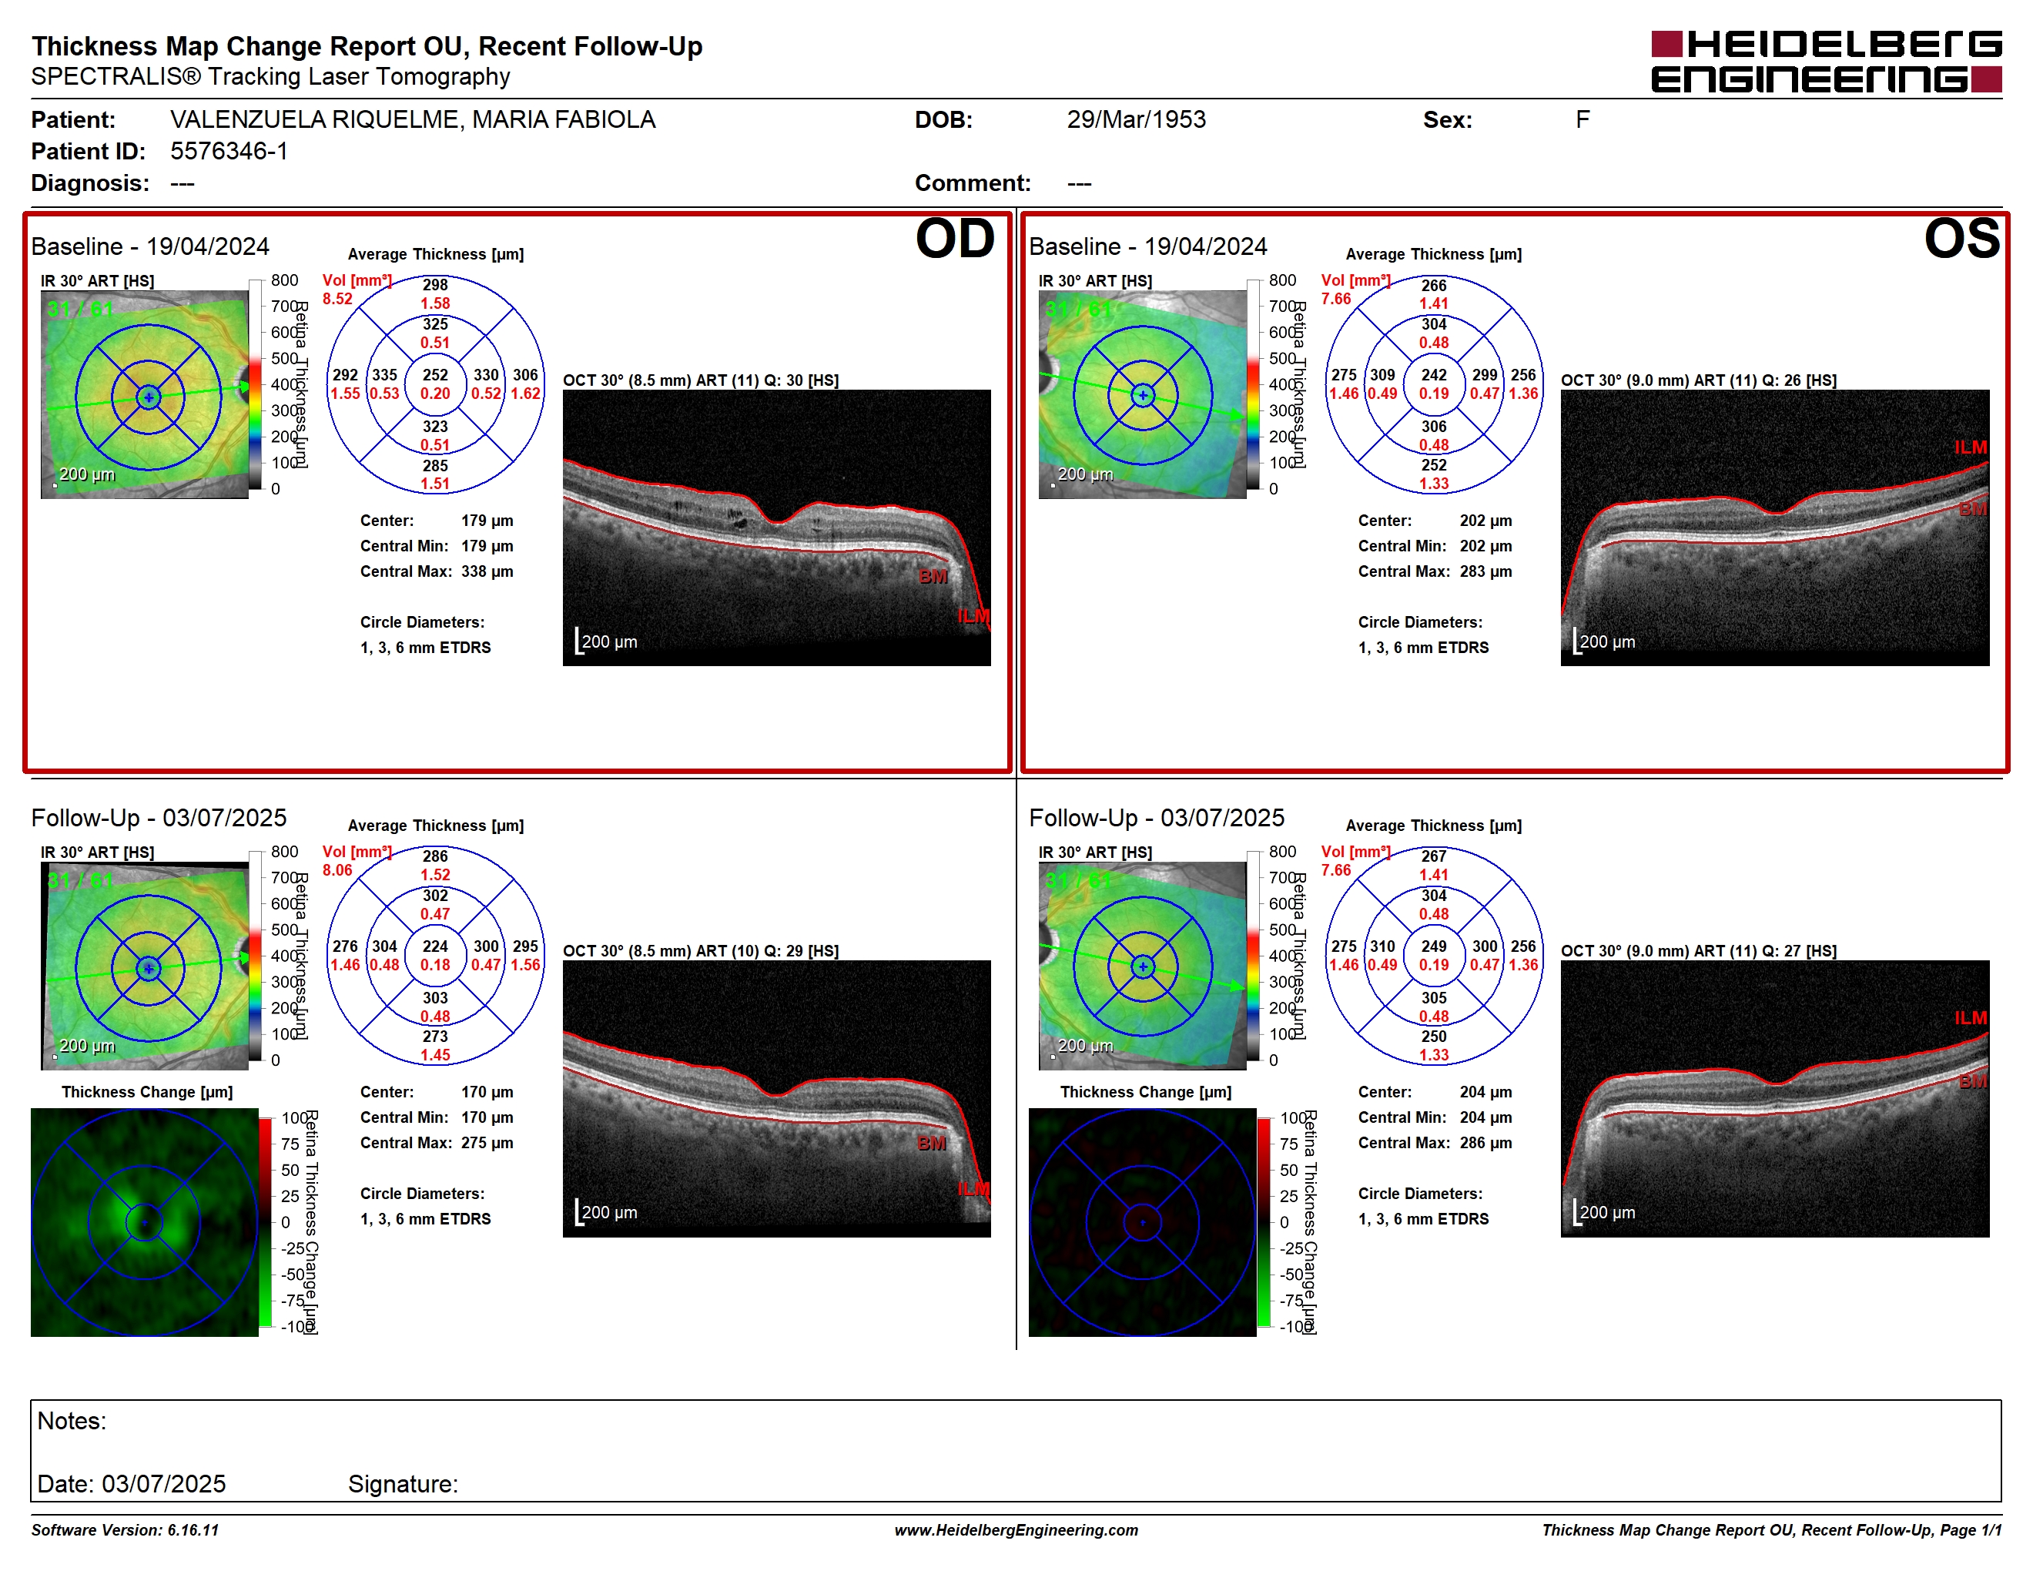Click the 'Page 1/1' footer text

point(1970,1530)
